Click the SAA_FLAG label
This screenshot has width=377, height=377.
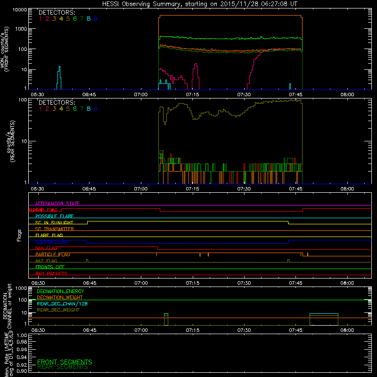[x=46, y=248]
